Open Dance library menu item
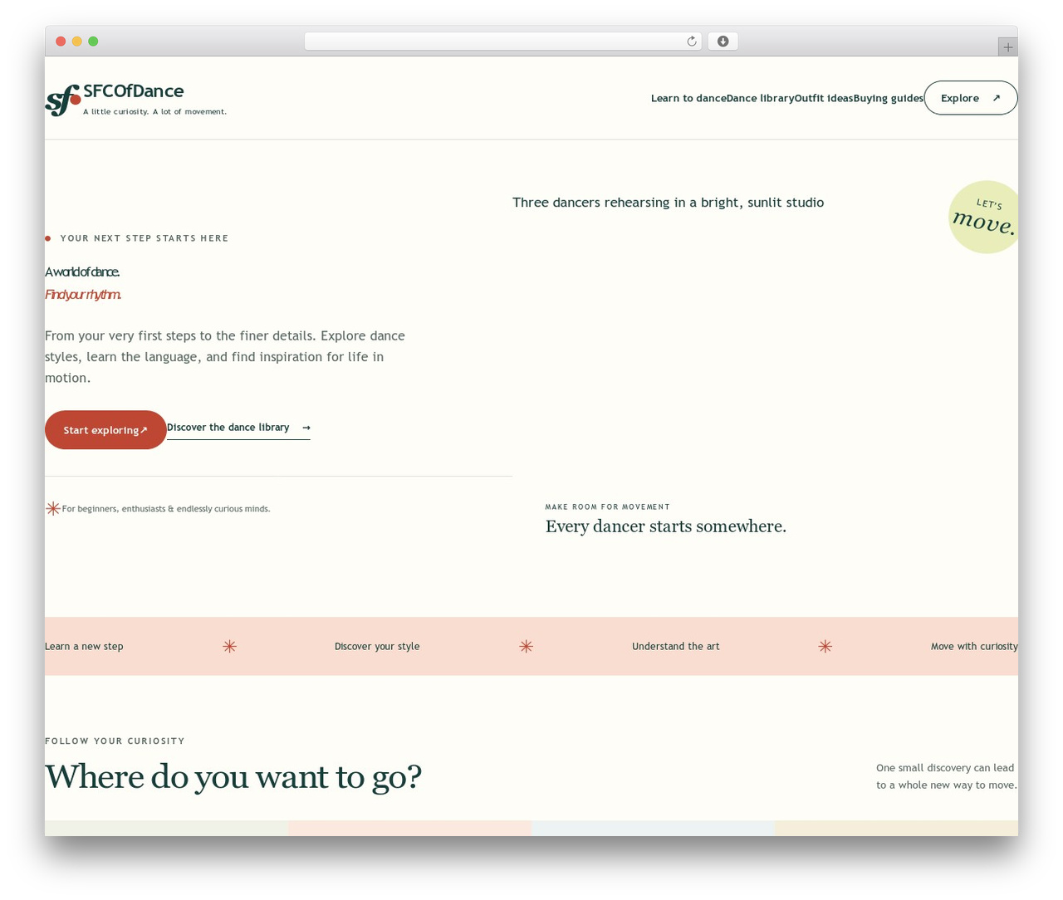 760,98
